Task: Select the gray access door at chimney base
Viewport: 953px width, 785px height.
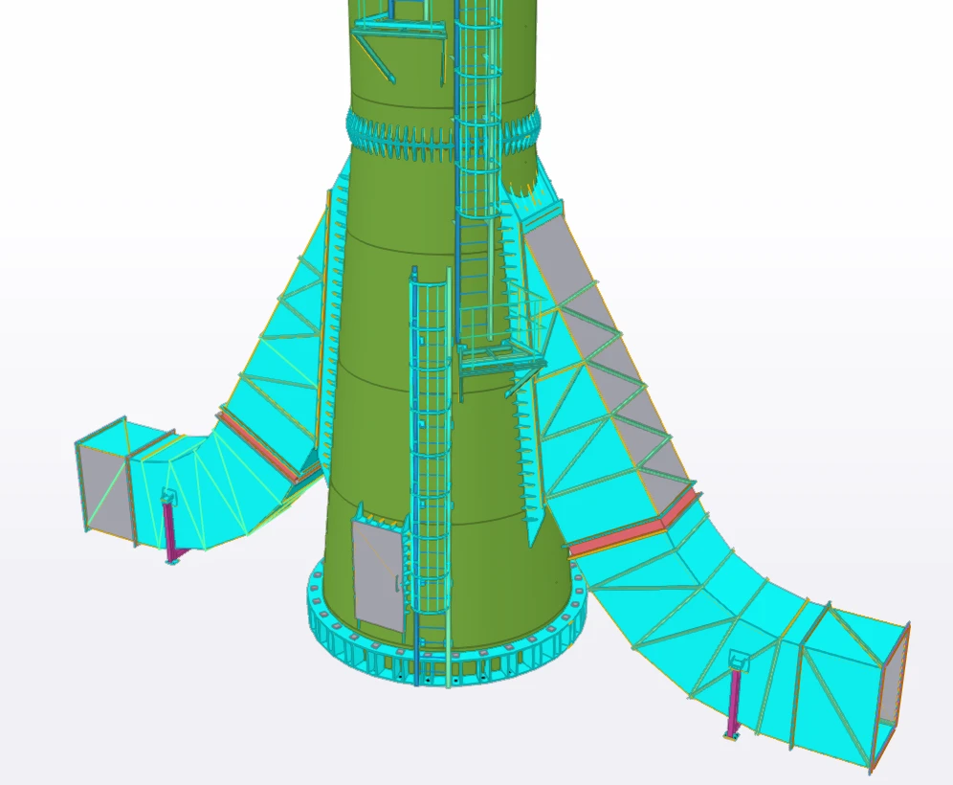Action: click(x=377, y=575)
